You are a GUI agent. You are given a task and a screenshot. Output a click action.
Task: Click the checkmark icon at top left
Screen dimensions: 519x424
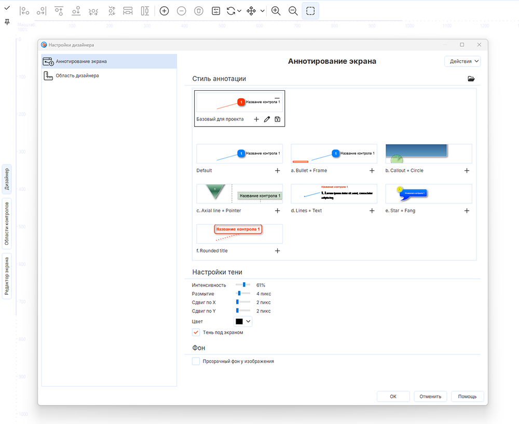coord(7,8)
